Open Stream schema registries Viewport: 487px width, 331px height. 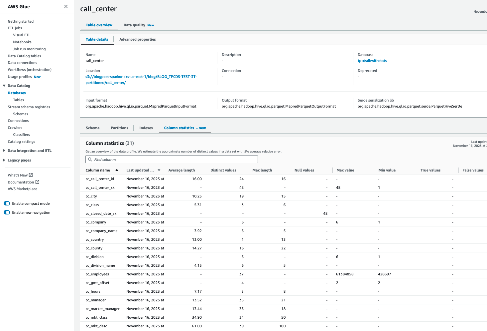click(29, 107)
